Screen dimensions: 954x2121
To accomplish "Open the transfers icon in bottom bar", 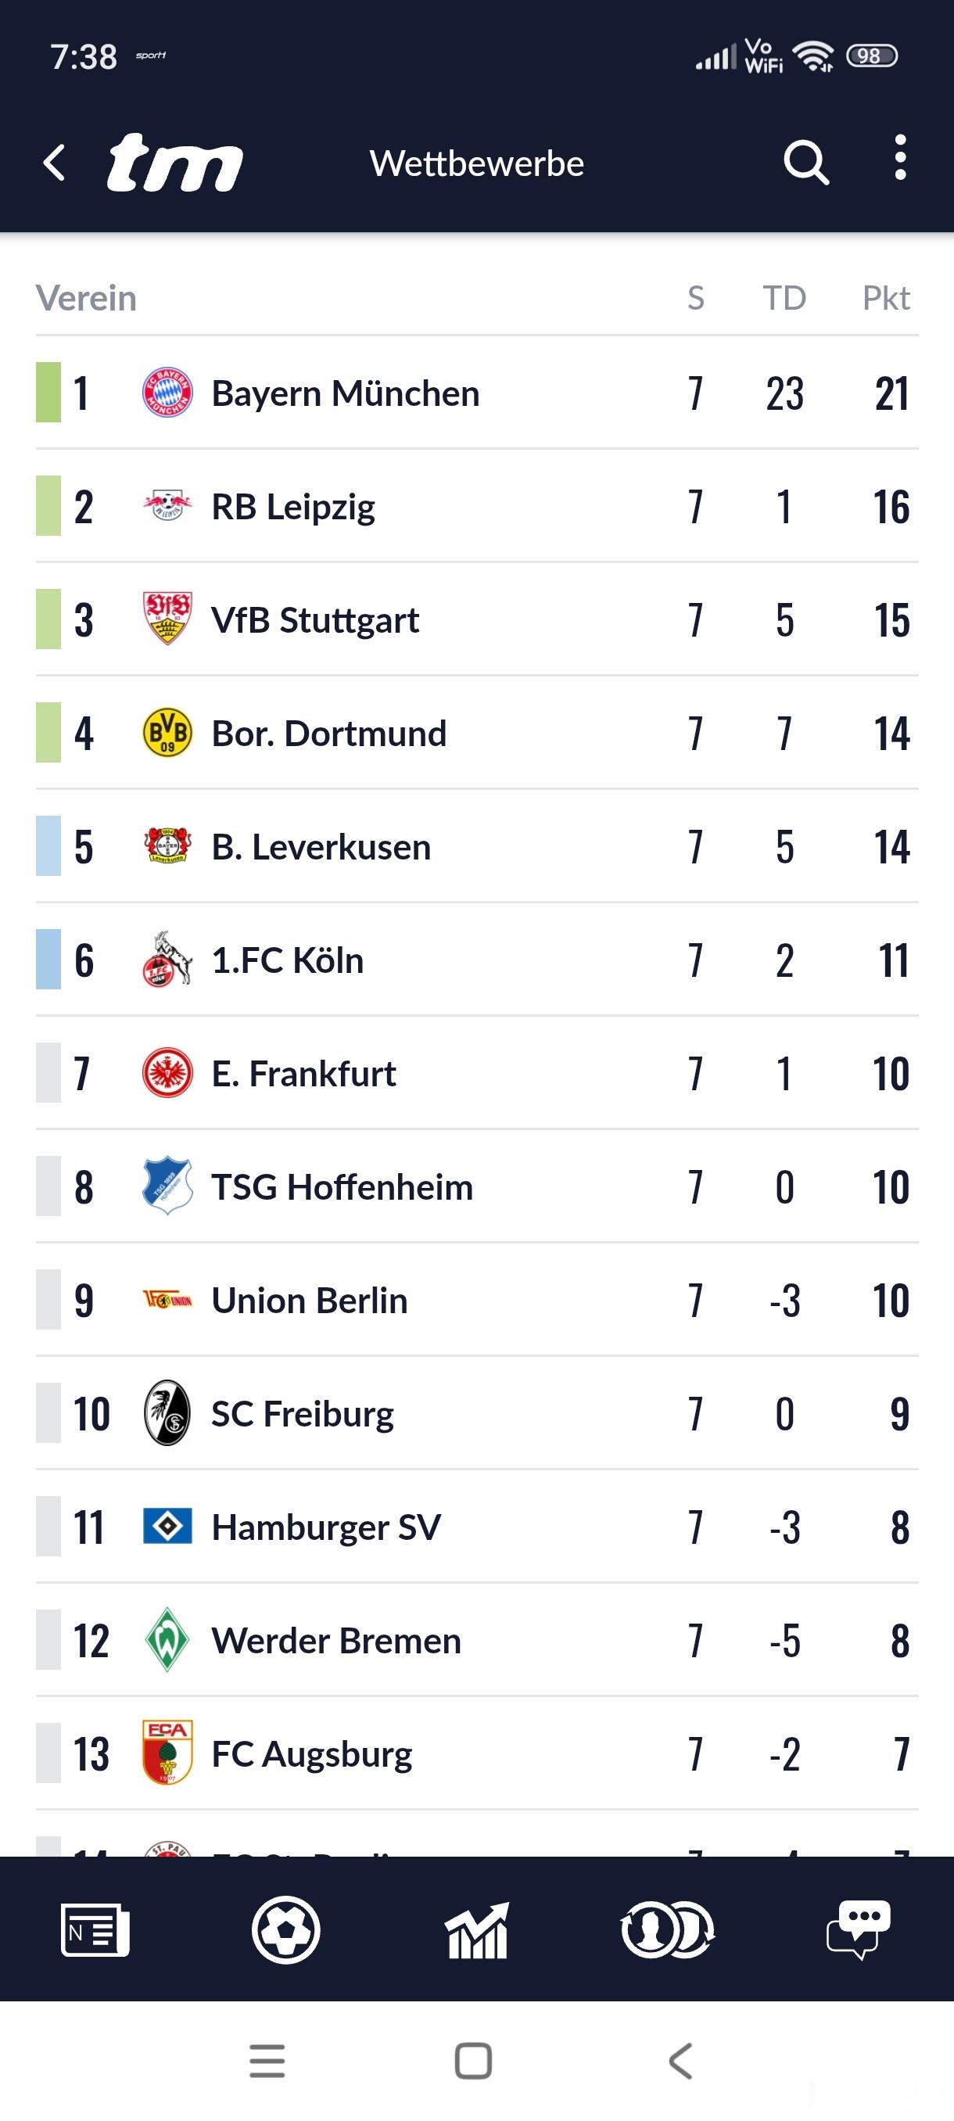I will [x=668, y=1929].
